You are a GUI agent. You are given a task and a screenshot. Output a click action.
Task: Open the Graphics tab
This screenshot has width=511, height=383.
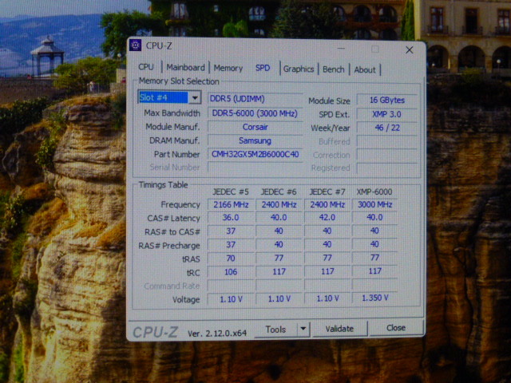[x=298, y=69]
